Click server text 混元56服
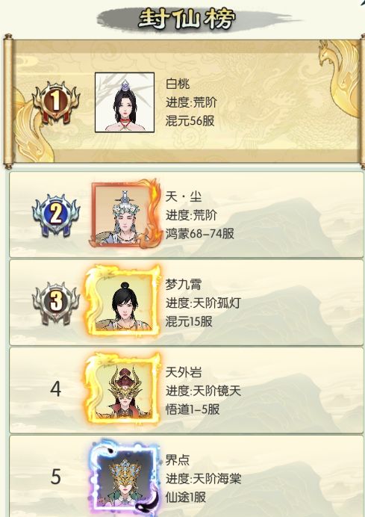This screenshot has width=365, height=517. point(190,121)
